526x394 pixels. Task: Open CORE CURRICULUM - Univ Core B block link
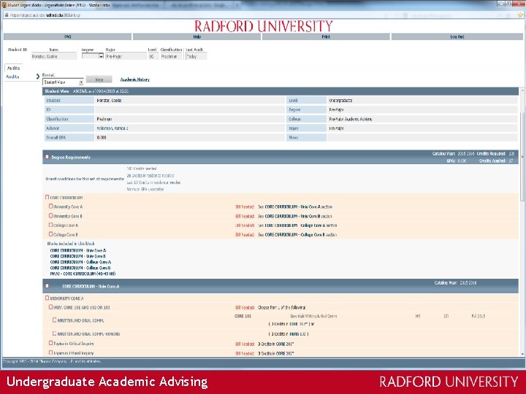pos(78,256)
